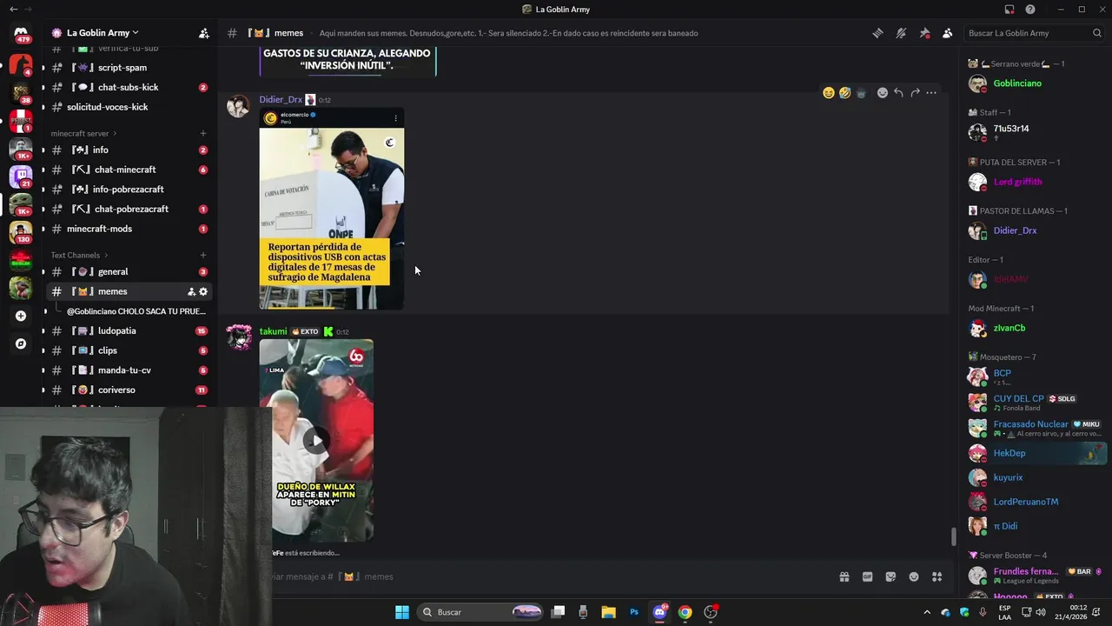
Task: Collapse Text Channels category
Action: click(x=79, y=255)
